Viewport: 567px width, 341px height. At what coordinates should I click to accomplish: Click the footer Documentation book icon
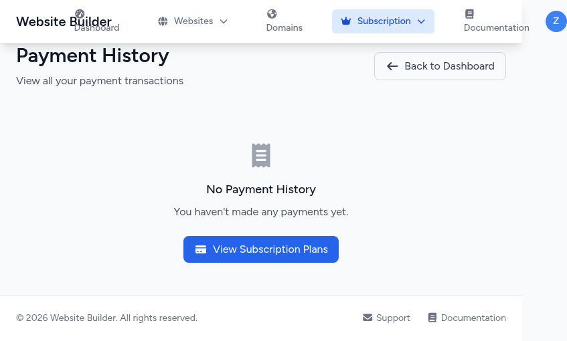point(432,318)
